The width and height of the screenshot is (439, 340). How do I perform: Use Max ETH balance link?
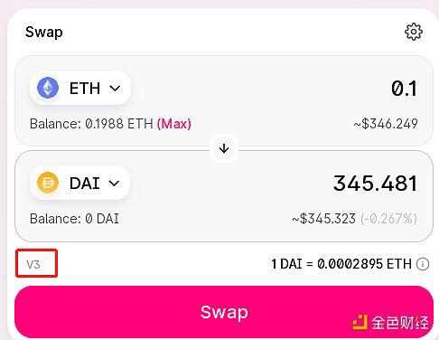(x=174, y=124)
